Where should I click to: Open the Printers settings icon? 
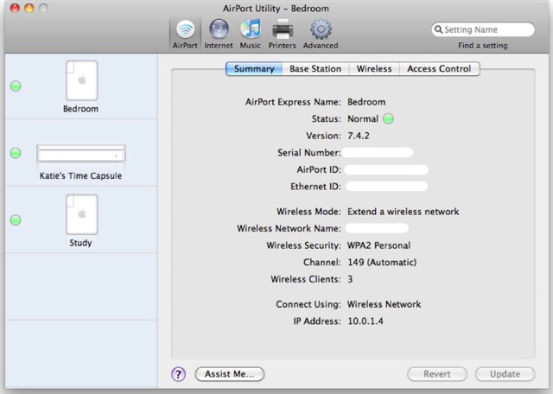click(x=283, y=29)
